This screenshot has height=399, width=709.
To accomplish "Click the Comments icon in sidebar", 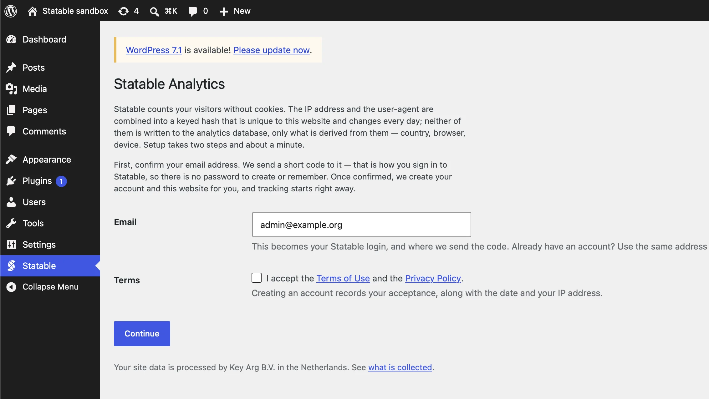I will 11,131.
